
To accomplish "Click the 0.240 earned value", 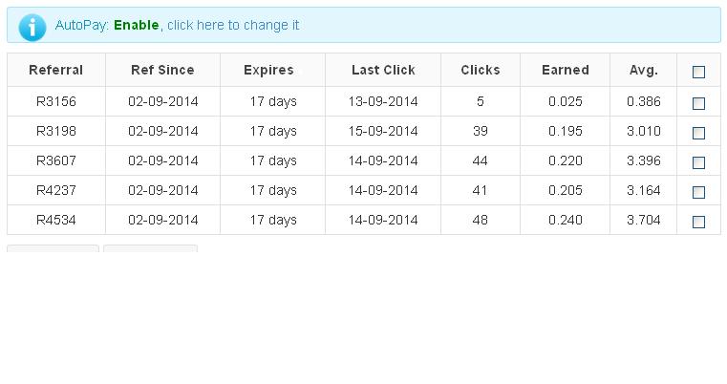I will tap(566, 220).
